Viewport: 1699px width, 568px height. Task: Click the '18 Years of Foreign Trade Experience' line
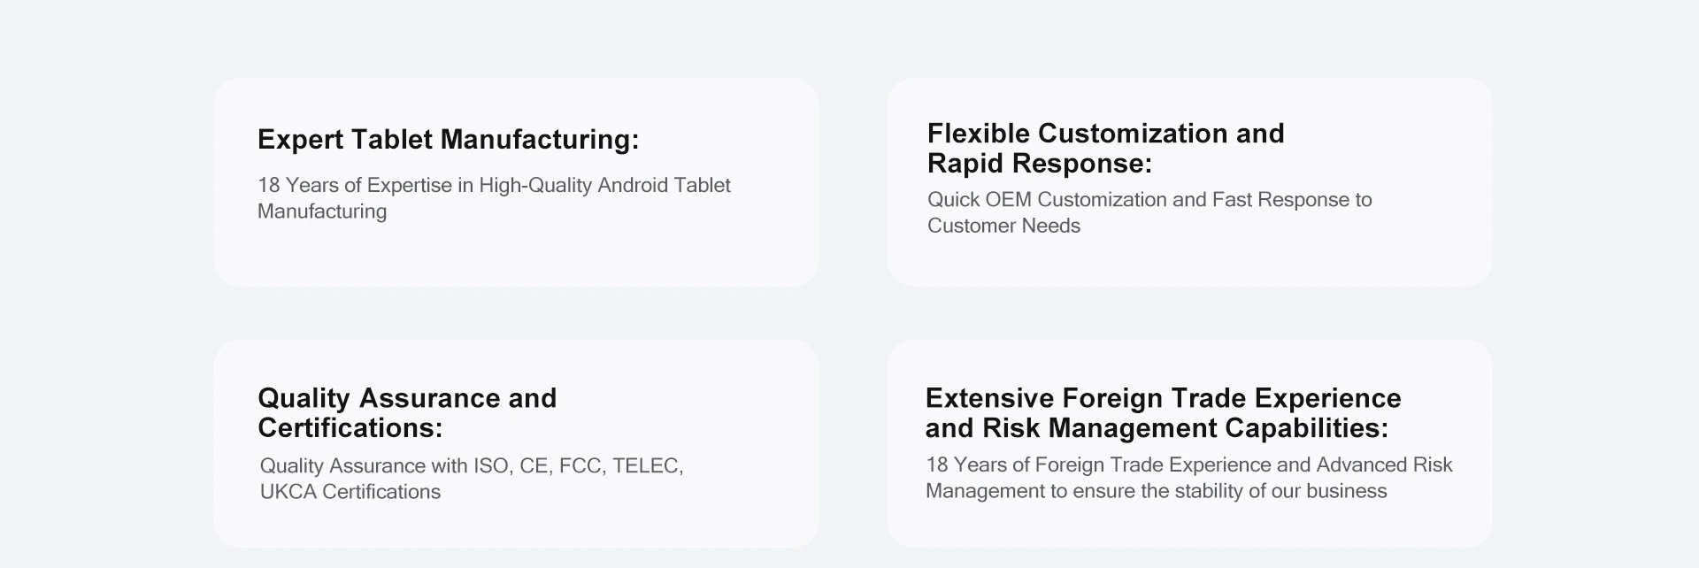(1188, 465)
